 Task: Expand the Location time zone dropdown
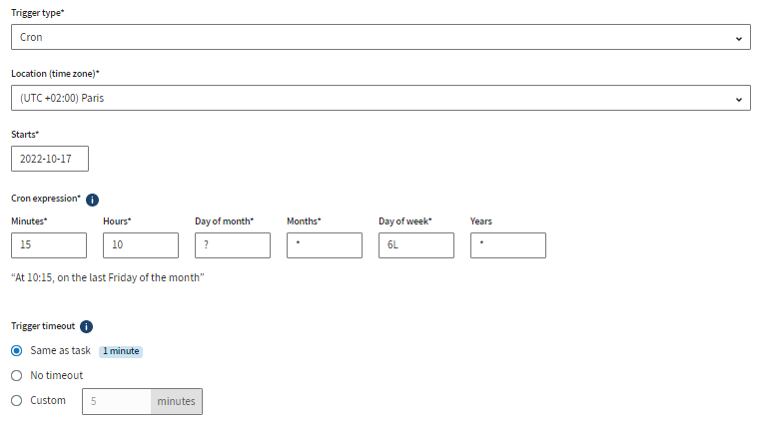point(380,98)
